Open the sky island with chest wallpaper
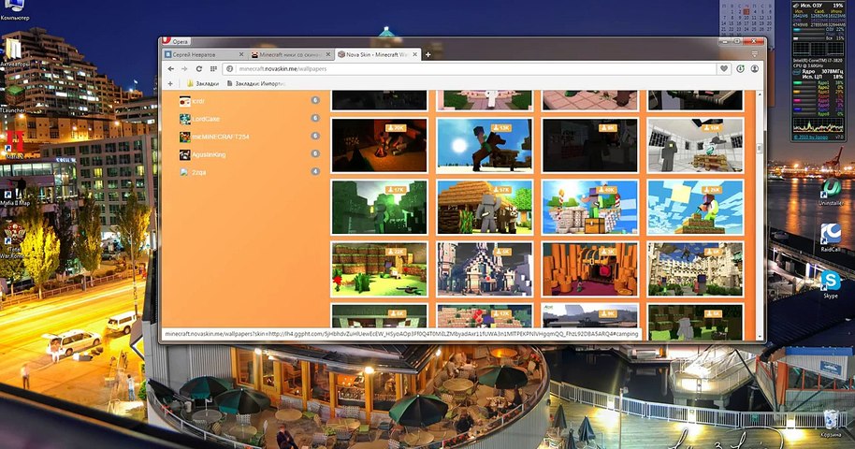 tap(590, 208)
